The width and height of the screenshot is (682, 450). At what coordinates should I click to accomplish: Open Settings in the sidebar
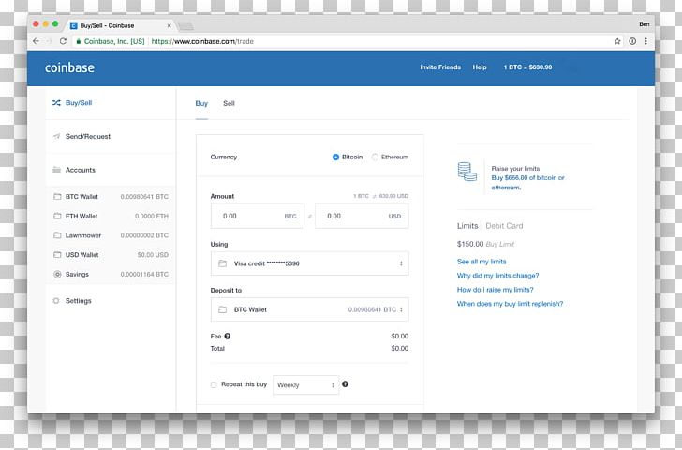(111, 301)
